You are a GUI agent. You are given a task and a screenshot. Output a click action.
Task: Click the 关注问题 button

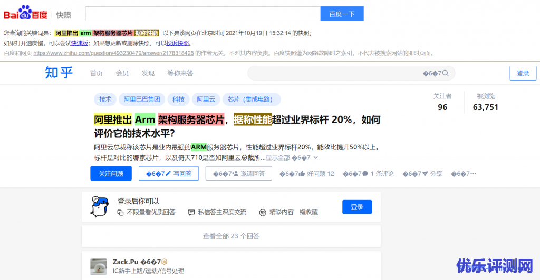111,174
